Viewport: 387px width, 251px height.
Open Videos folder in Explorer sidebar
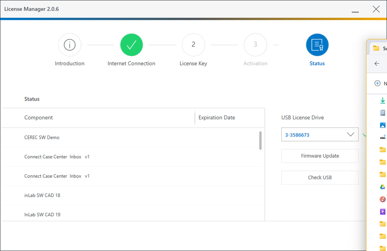(383, 212)
